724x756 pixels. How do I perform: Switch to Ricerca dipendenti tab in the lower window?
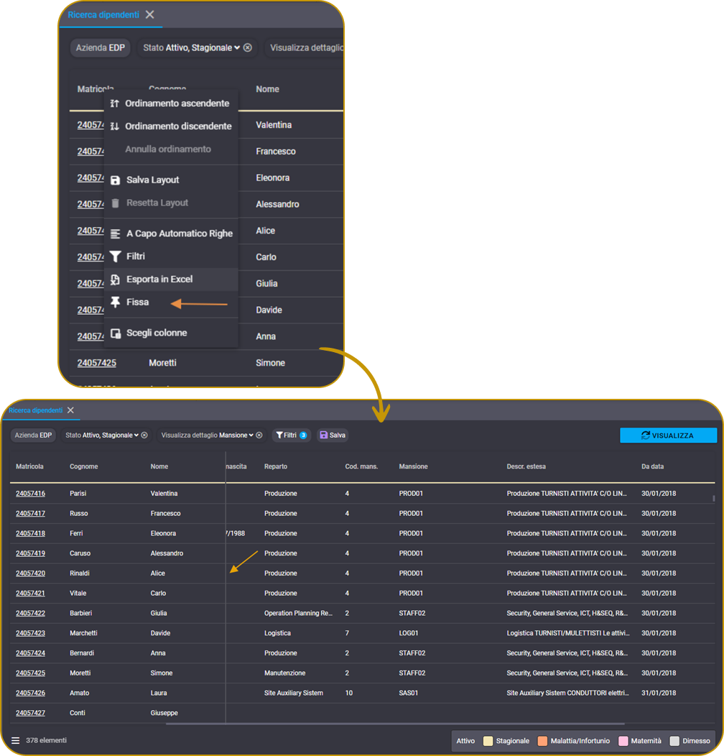point(36,410)
